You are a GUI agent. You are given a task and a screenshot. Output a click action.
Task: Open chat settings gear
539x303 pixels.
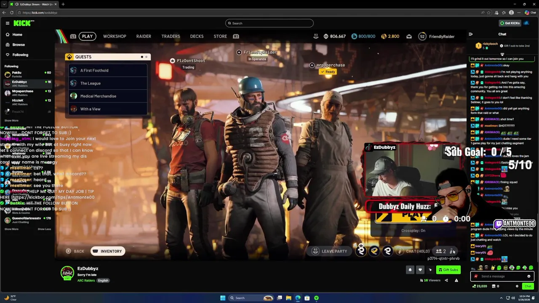[x=517, y=286]
